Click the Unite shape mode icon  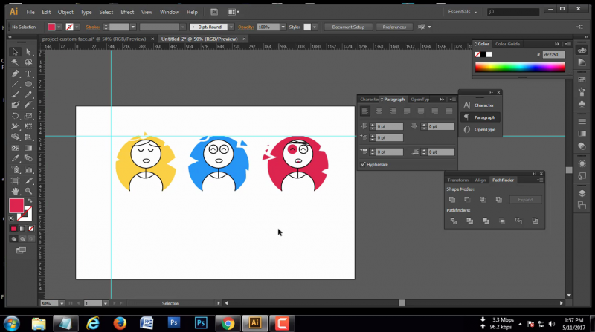(x=451, y=200)
